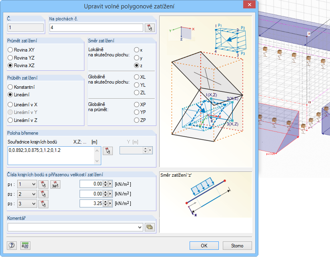Click the p1 load value field
The width and height of the screenshot is (330, 257).
coord(91,184)
